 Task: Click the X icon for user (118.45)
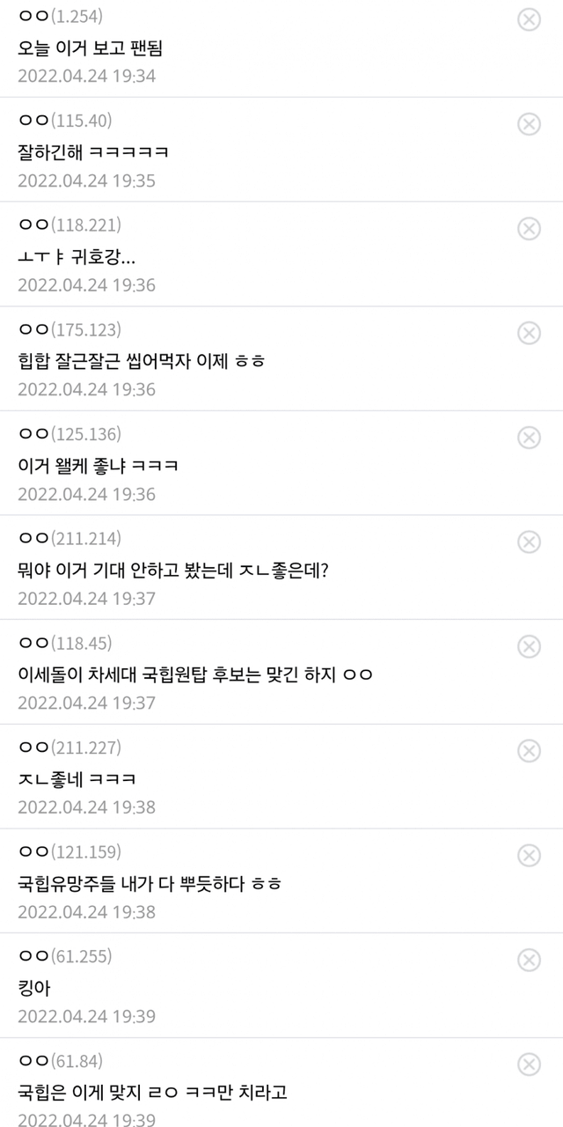click(x=529, y=646)
